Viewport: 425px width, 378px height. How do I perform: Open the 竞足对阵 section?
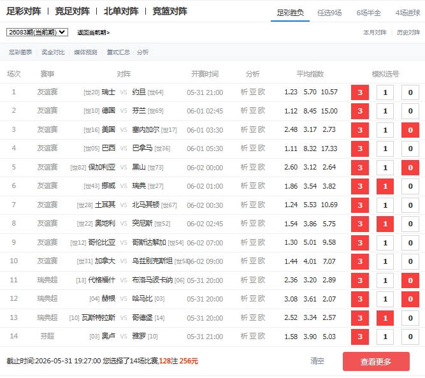point(73,11)
